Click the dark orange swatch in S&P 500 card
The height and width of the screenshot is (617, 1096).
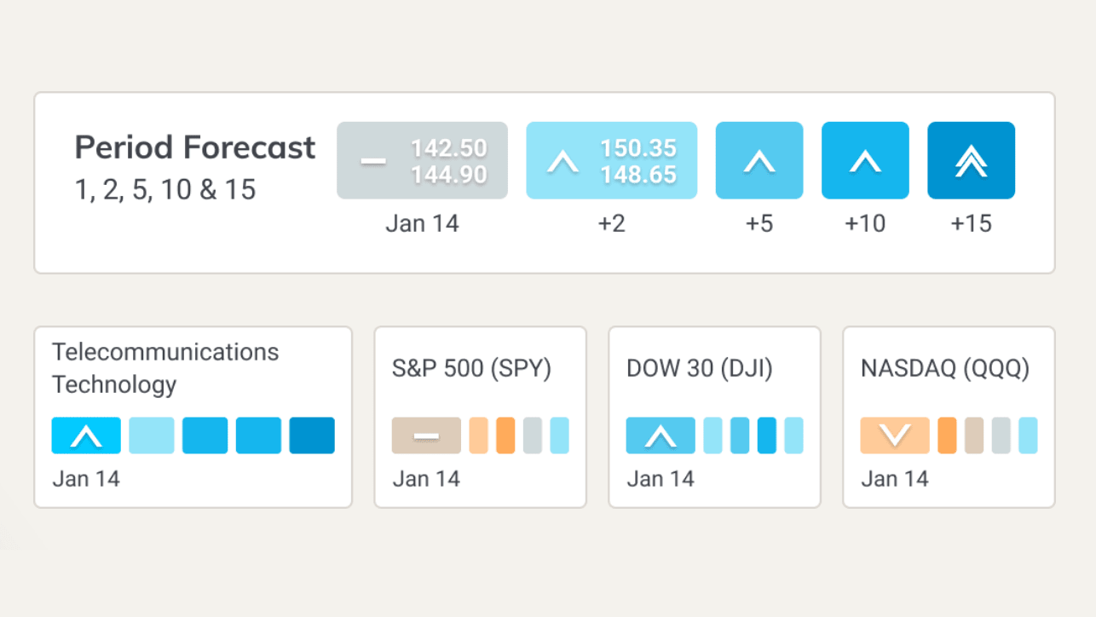pyautogui.click(x=505, y=435)
